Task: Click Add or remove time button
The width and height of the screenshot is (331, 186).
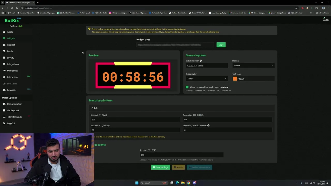Action: 200,167
